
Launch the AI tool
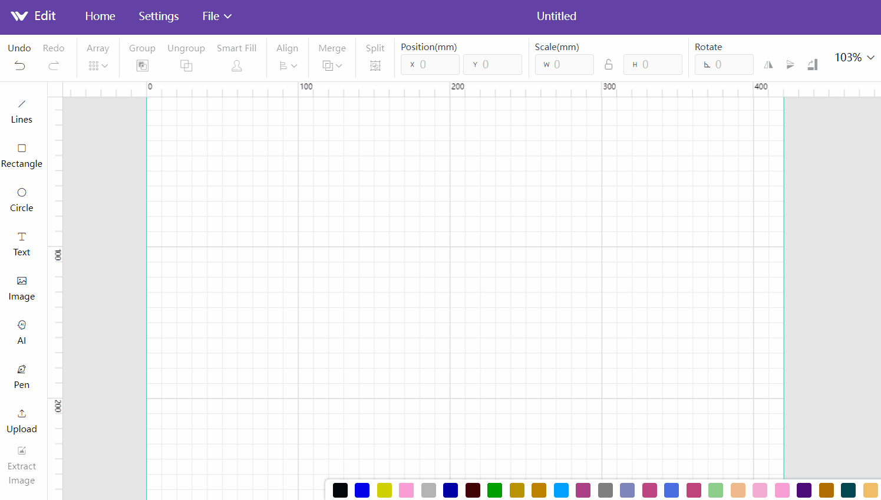click(x=22, y=333)
